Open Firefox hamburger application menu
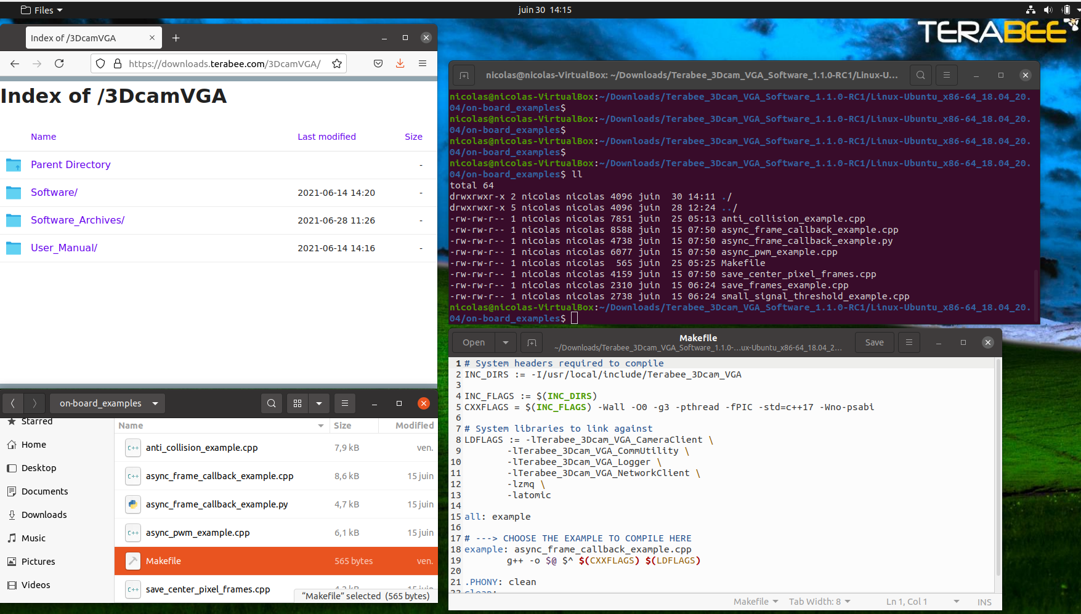Image resolution: width=1081 pixels, height=614 pixels. (x=423, y=63)
